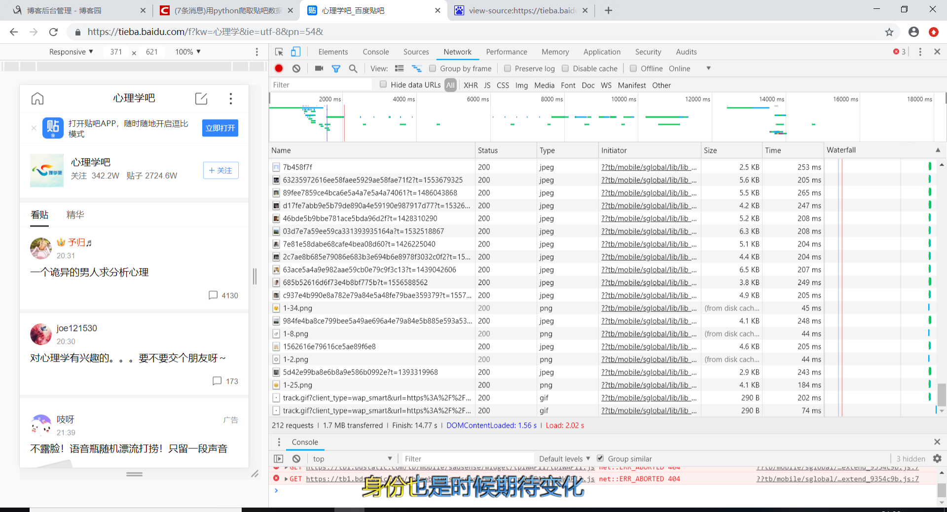Go back to previous page
This screenshot has height=512, width=947.
pos(14,32)
